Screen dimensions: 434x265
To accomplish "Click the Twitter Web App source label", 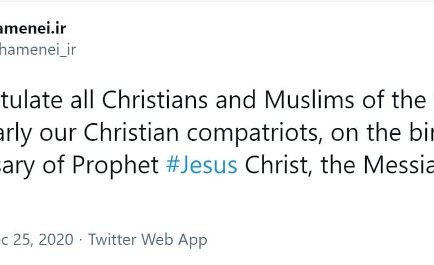I will [x=148, y=239].
